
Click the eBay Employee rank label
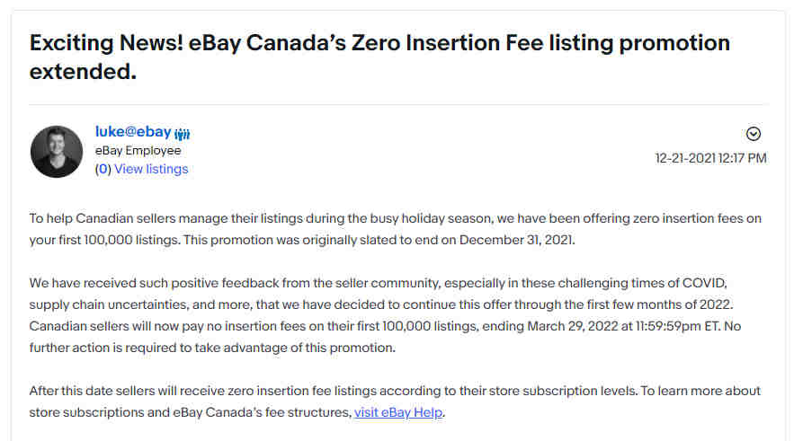pos(138,151)
